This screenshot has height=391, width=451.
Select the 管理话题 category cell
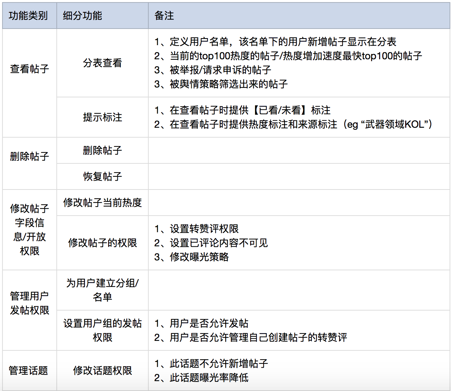[28, 371]
